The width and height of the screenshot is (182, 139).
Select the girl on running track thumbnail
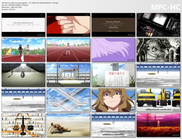coord(68,50)
